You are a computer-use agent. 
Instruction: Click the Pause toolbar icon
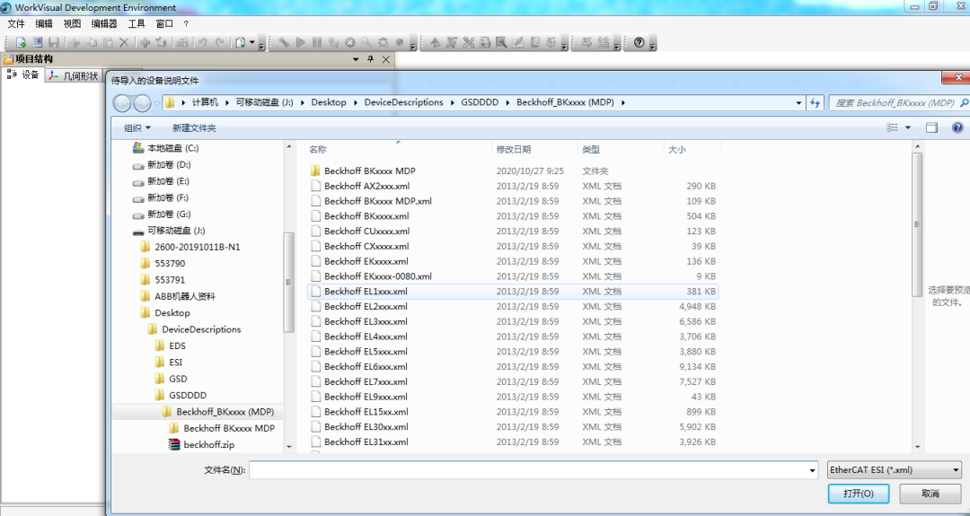coord(317,43)
